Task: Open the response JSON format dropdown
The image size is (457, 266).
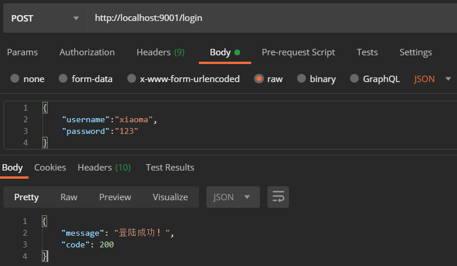Action: [x=233, y=197]
